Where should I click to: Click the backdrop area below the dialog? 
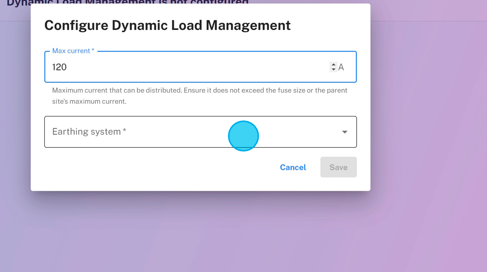[x=200, y=230]
